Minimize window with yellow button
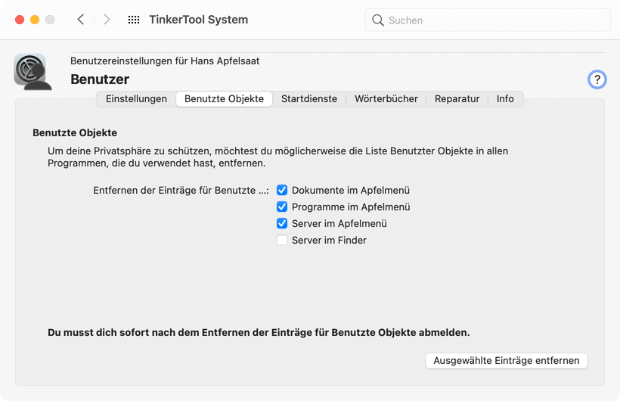This screenshot has width=620, height=401. pos(35,20)
